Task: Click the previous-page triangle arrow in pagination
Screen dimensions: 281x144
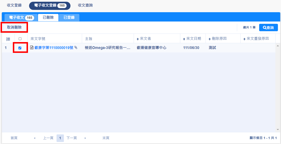Action: pyautogui.click(x=35, y=138)
